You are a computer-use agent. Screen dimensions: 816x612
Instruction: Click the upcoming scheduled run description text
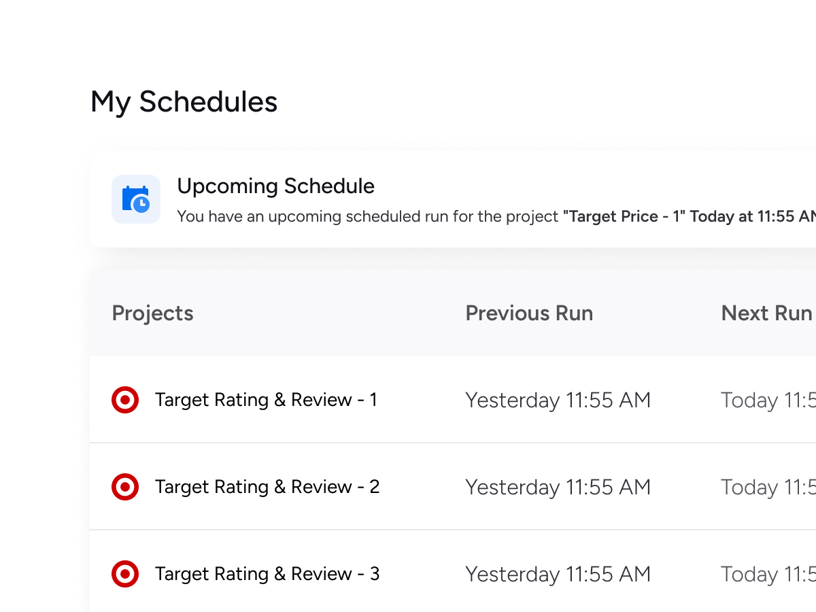point(367,217)
